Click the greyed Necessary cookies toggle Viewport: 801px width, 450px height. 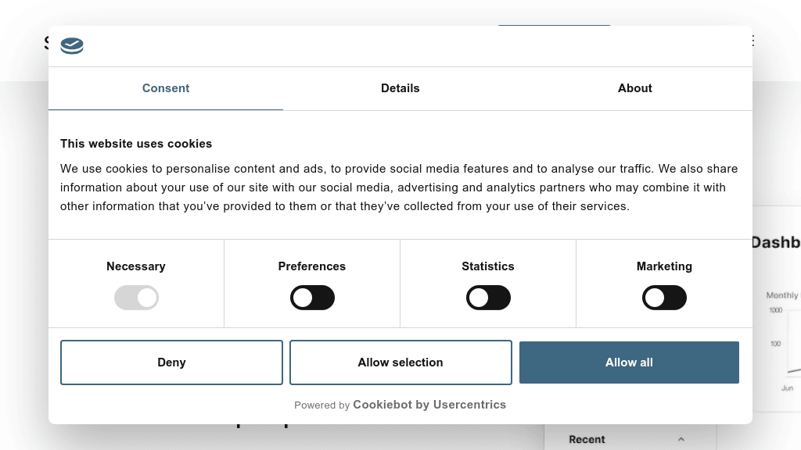136,298
